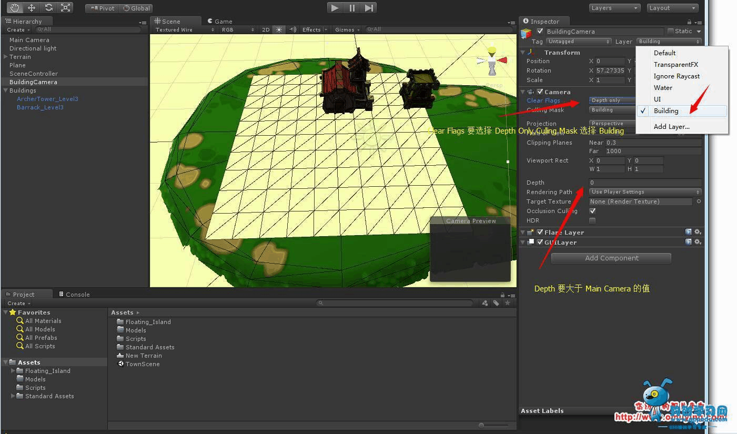Collapse the Transform component
The height and width of the screenshot is (434, 737).
click(523, 53)
